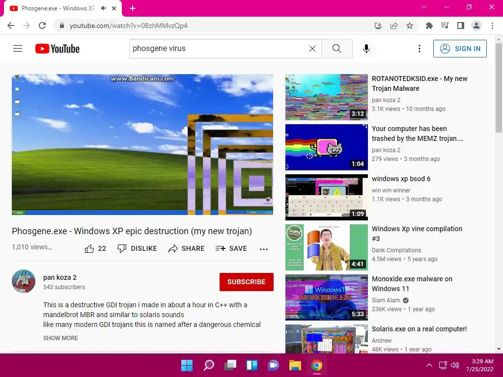
Task: Open the pan koza 2 channel name
Action: (x=60, y=277)
